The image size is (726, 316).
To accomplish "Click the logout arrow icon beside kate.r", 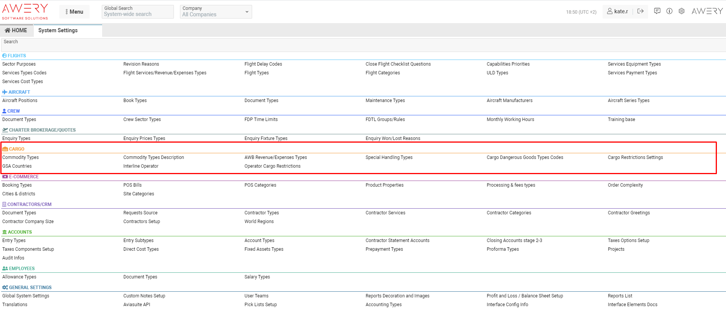I will point(640,11).
